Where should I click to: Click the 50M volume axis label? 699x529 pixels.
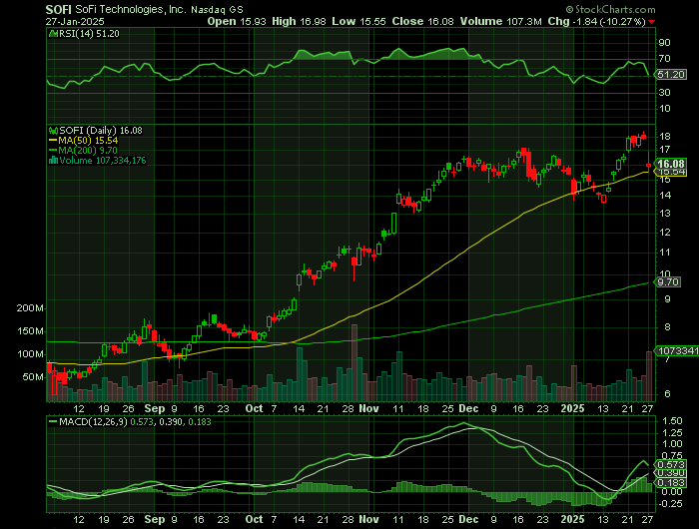[33, 377]
